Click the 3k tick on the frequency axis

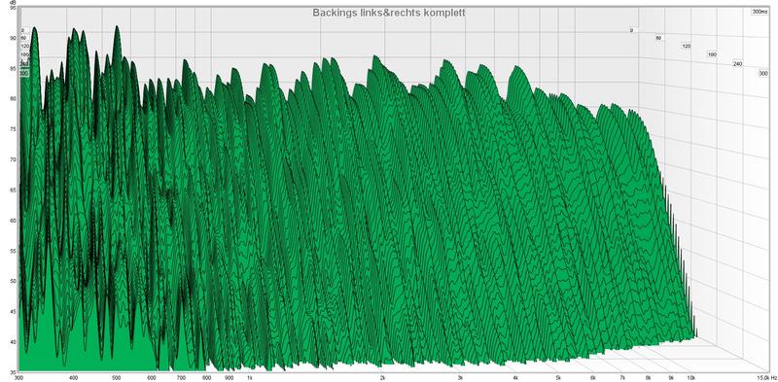pos(459,378)
